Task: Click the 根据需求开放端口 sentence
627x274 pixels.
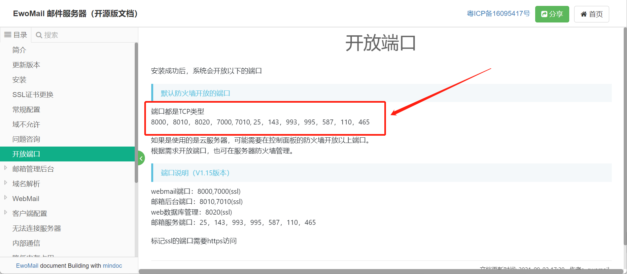Action: click(223, 151)
